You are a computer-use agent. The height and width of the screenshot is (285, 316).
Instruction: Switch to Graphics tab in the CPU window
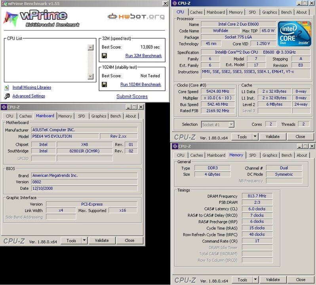[x=269, y=12]
